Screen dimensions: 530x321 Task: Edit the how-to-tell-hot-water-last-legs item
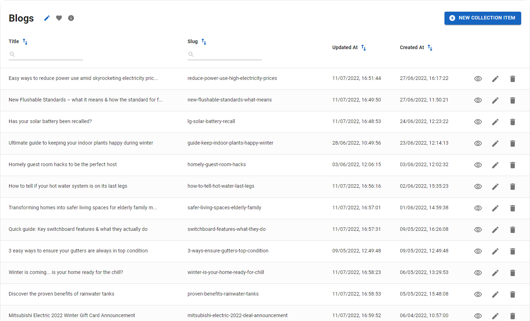click(495, 186)
